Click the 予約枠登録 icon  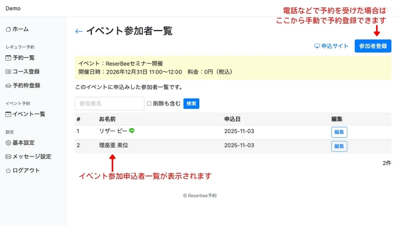(8, 86)
